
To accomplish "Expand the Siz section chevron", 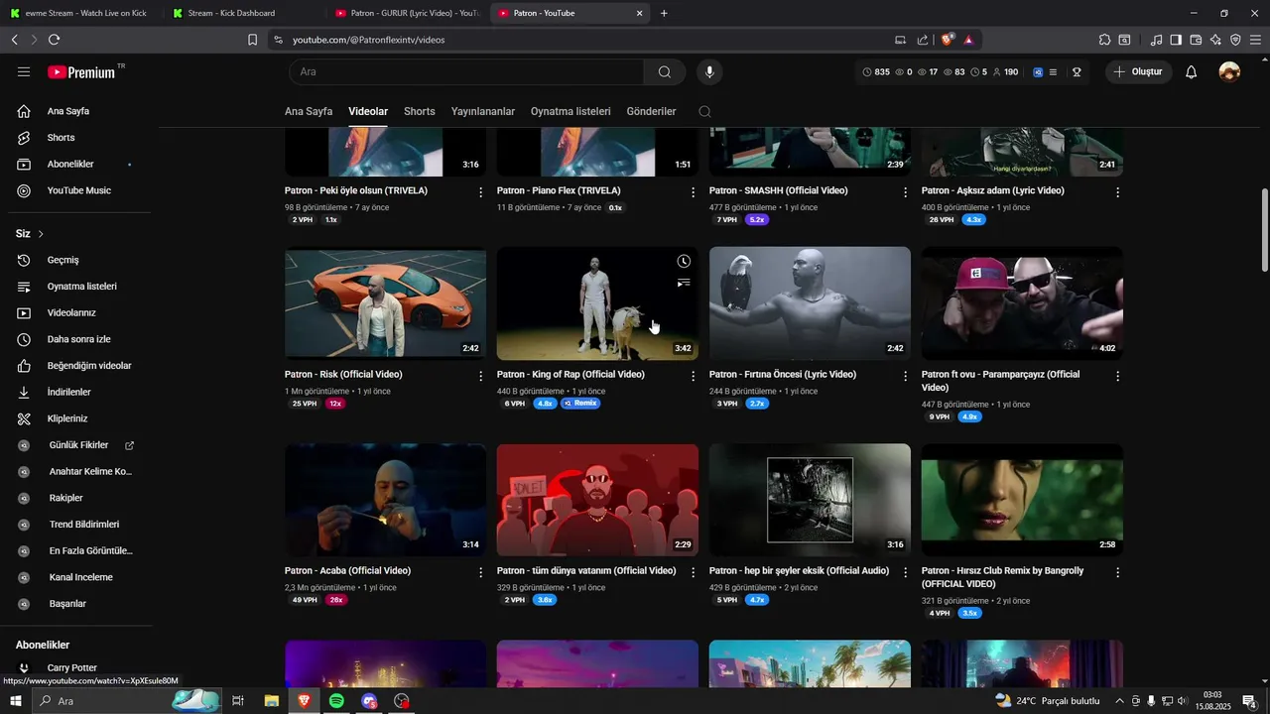I will [41, 234].
